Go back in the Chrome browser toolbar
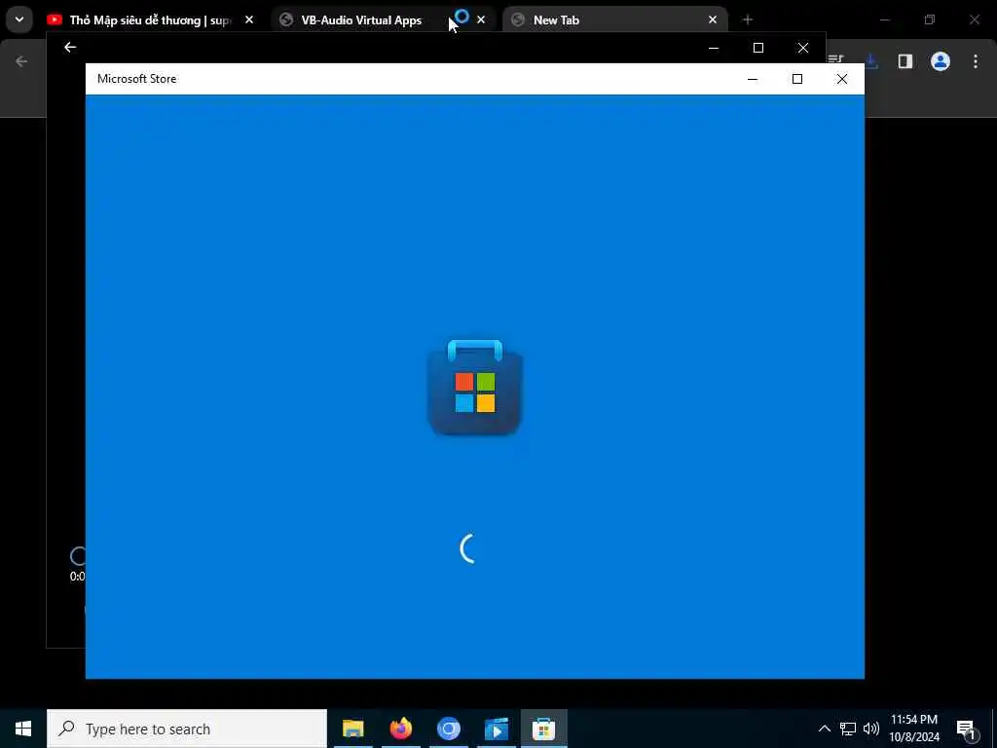Screen dimensions: 997x748 coord(21,61)
